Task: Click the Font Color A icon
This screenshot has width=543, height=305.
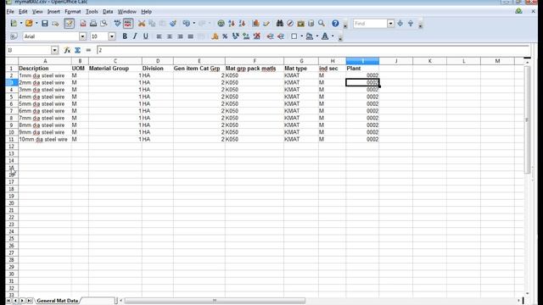Action: [x=325, y=36]
